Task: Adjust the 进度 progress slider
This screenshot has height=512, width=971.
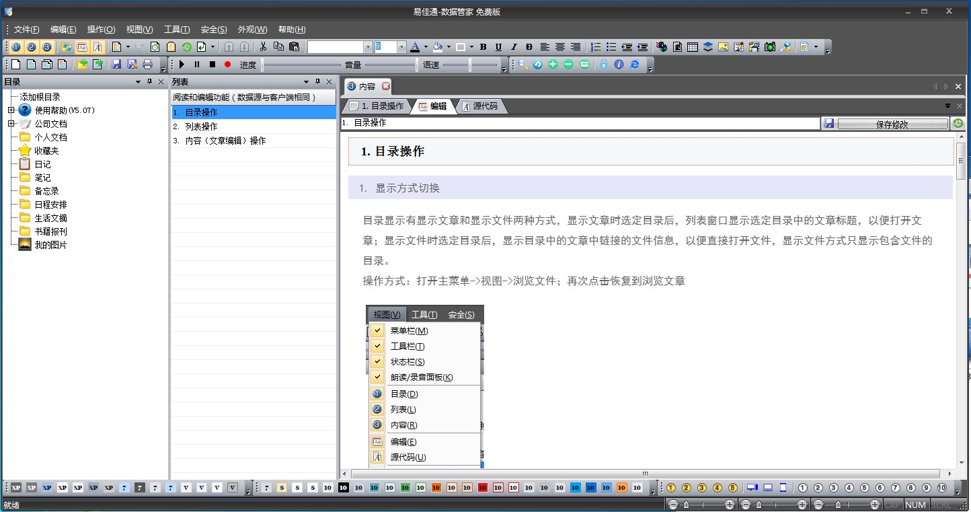Action: [301, 65]
